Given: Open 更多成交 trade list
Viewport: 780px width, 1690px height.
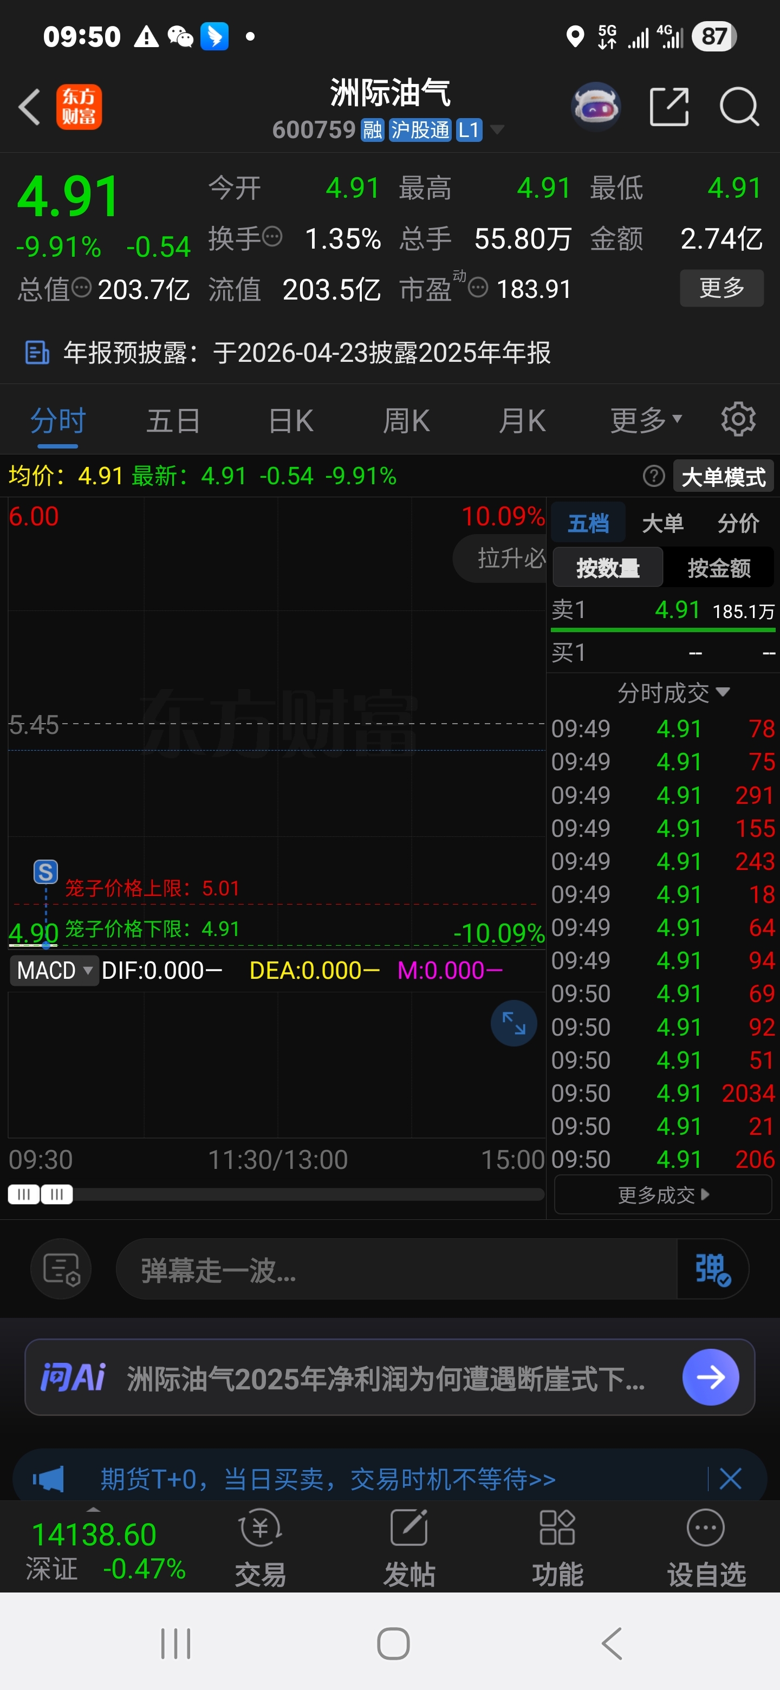Looking at the screenshot, I should tap(662, 1195).
